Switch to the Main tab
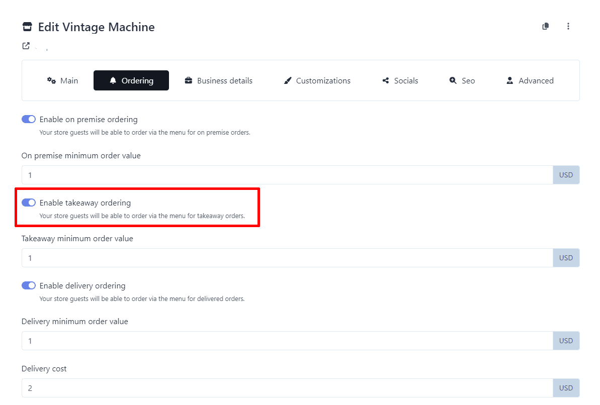 pyautogui.click(x=62, y=80)
